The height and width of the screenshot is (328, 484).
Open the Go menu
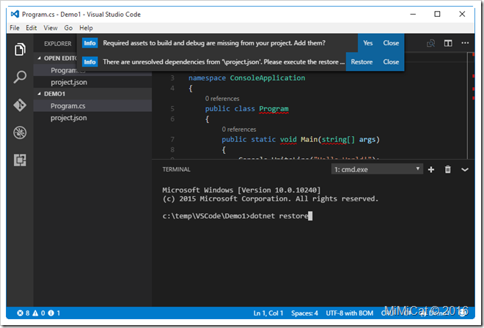[68, 28]
